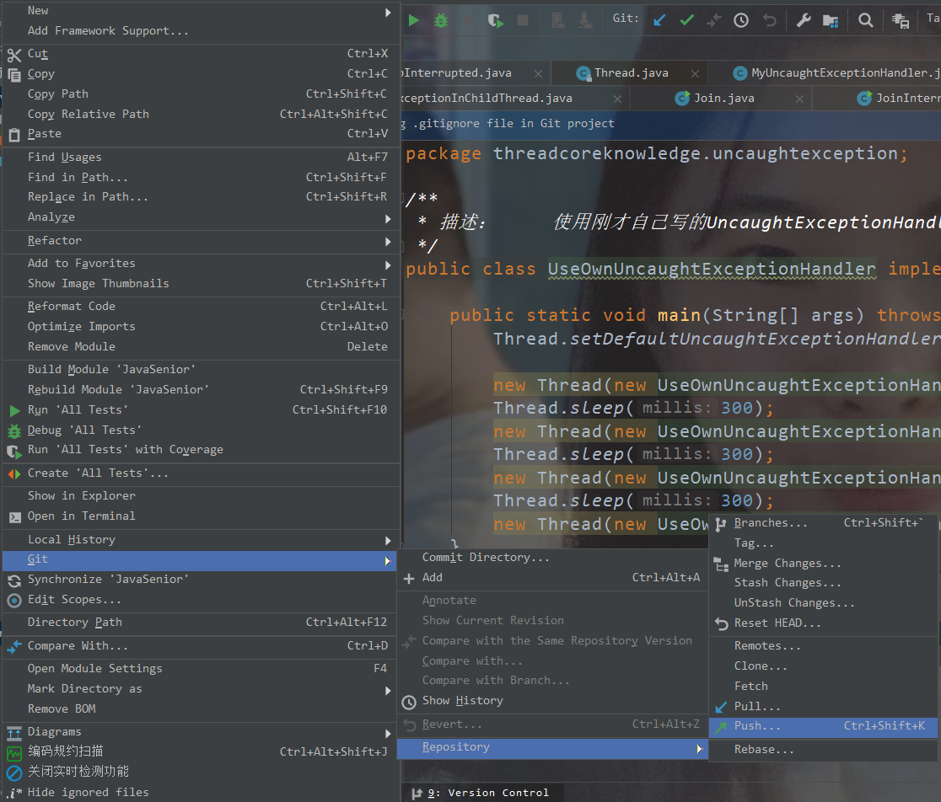Viewport: 941px width, 802px height.
Task: Close the Join.java editor tab
Action: 796,99
